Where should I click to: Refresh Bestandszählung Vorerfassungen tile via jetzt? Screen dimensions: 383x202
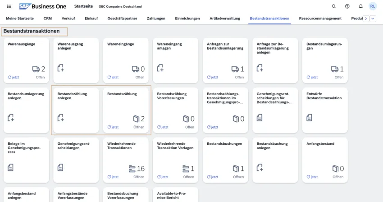point(163,127)
